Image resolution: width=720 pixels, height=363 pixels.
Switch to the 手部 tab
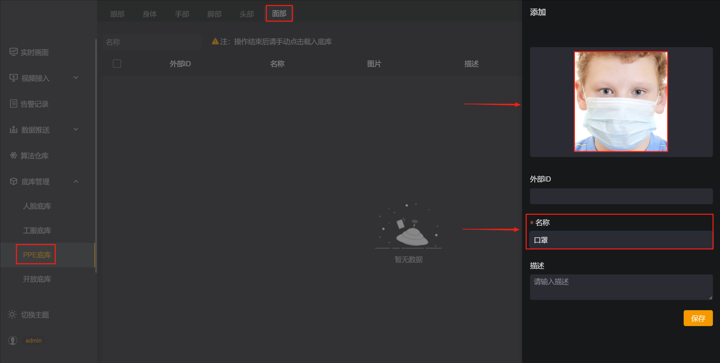(182, 14)
